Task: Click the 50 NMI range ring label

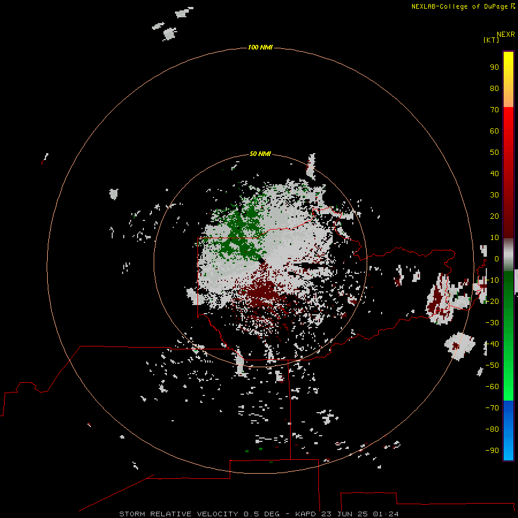Action: (260, 154)
